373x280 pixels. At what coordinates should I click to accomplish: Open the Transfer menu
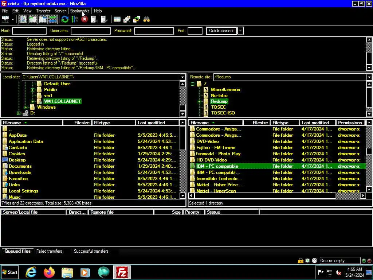43,11
